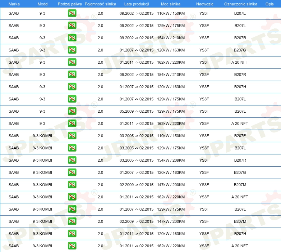Click the Opis column header

pyautogui.click(x=270, y=4)
